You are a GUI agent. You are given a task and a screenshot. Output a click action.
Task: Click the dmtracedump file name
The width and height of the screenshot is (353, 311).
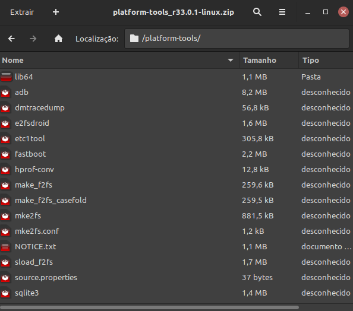(x=40, y=108)
